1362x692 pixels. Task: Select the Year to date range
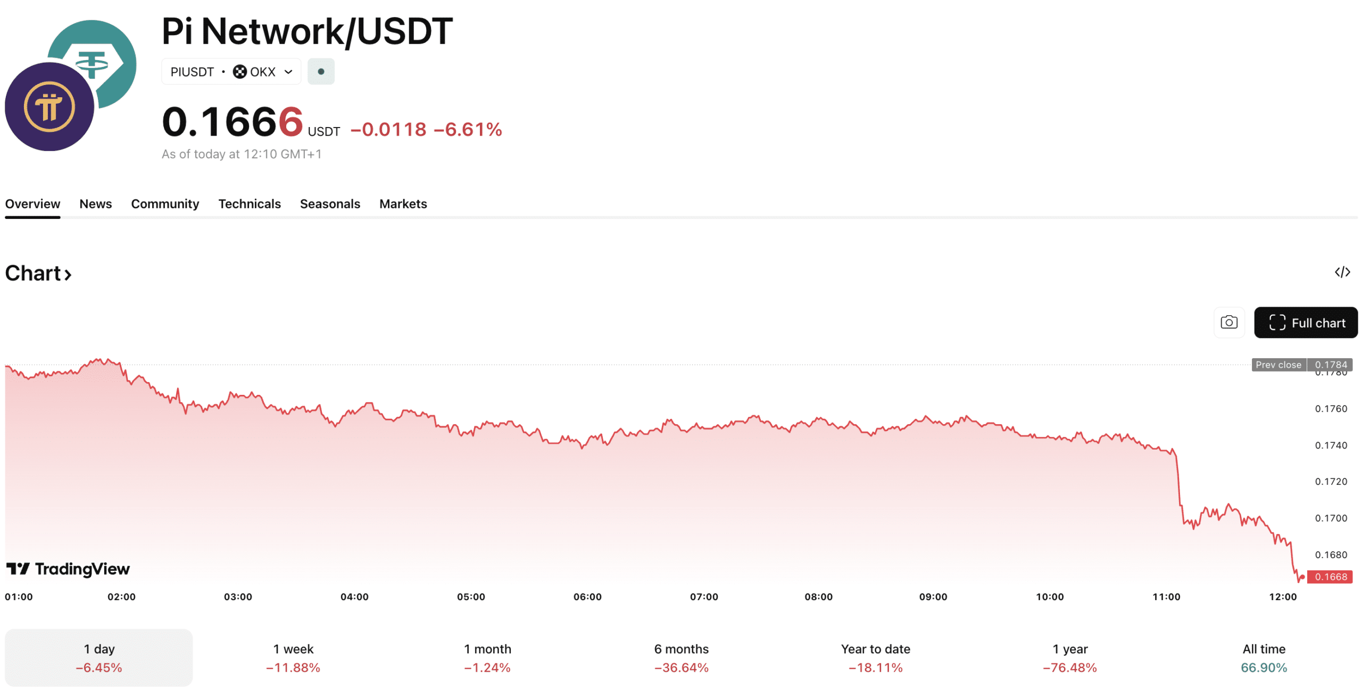(876, 657)
